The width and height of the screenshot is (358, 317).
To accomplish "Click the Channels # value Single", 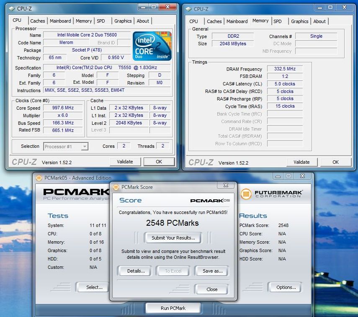I will tap(316, 36).
